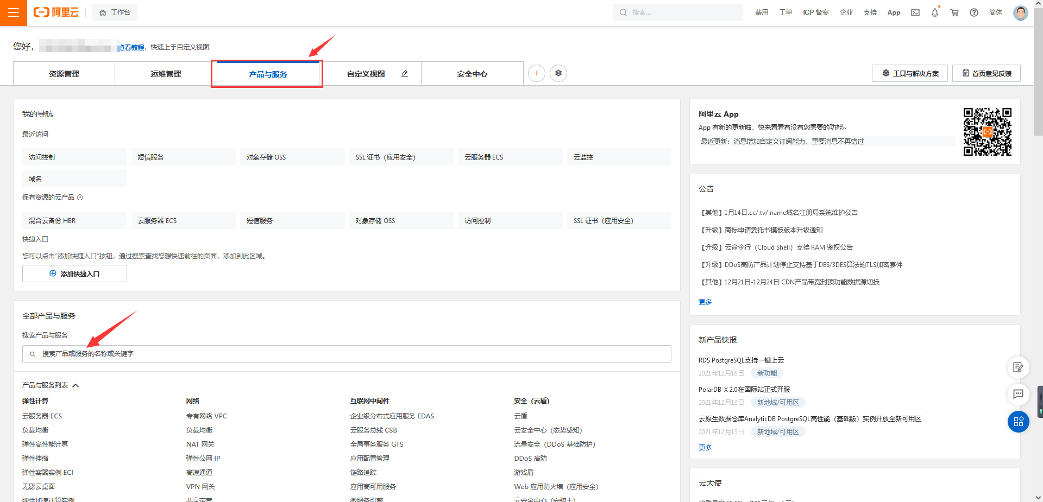
Task: Open the help question mark icon
Action: click(974, 12)
